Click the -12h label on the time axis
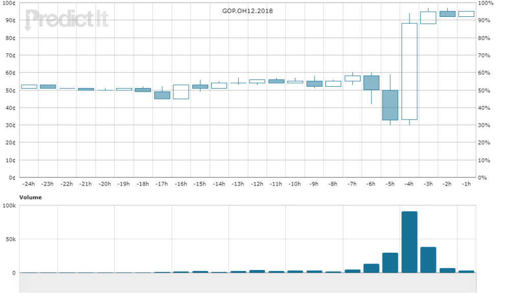The height and width of the screenshot is (296, 510). pos(257,183)
